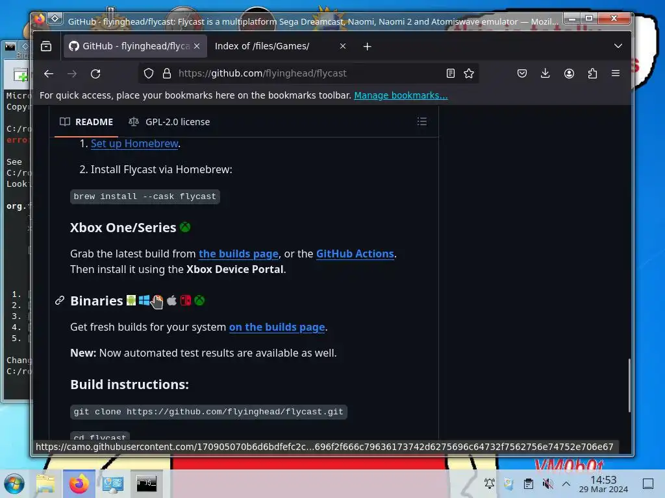
Task: Click the Linux icon beside Binaries
Action: coord(157,300)
